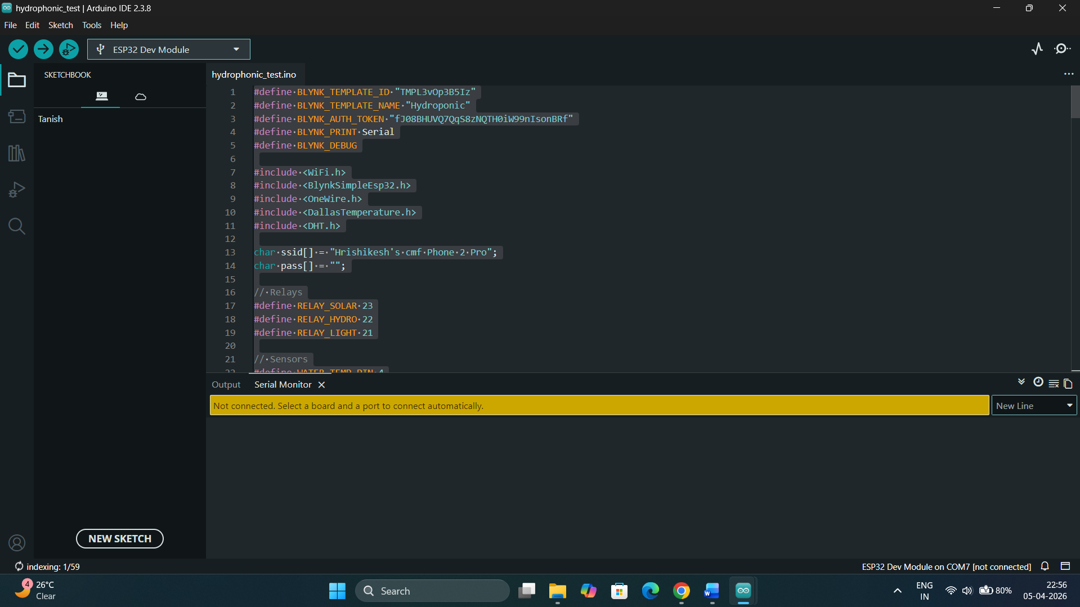The image size is (1080, 607).
Task: Open Wi-Fi network tray icon
Action: tap(951, 591)
